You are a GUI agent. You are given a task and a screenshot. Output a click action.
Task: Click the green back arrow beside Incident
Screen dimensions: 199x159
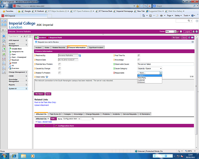[x=36, y=38]
